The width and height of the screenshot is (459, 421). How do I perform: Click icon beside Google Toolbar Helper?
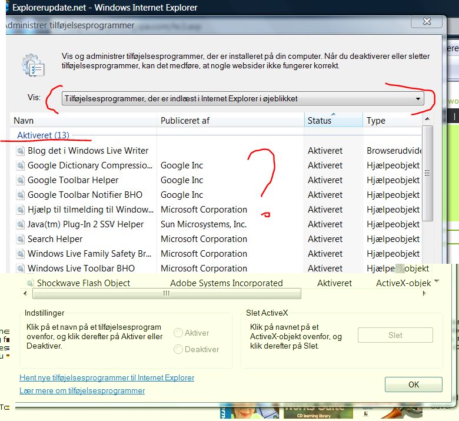click(x=20, y=180)
